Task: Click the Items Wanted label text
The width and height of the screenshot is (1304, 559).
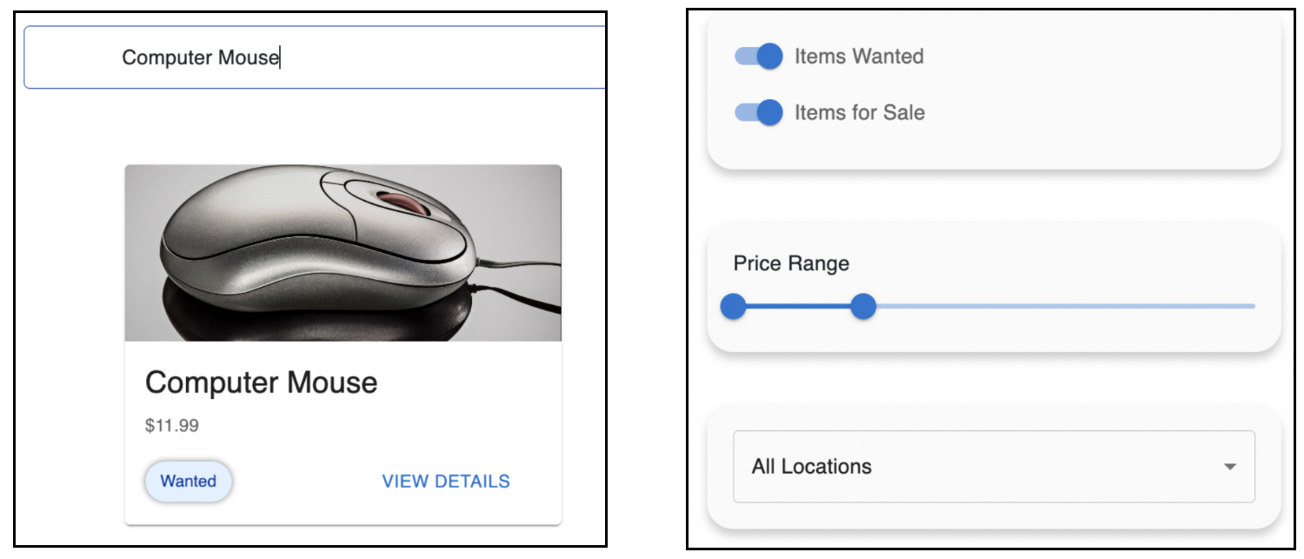Action: (x=859, y=57)
